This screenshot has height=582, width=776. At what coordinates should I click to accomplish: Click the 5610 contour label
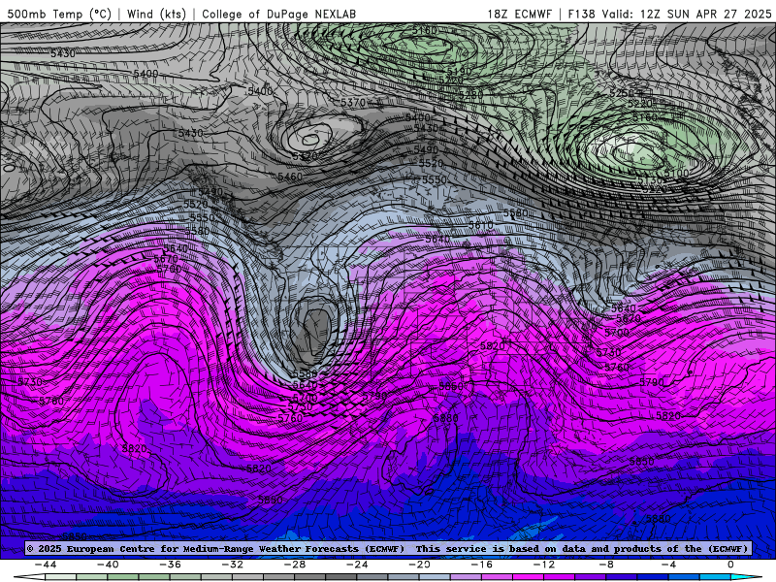coord(480,226)
